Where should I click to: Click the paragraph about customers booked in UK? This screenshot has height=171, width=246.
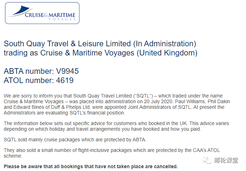(x=116, y=126)
